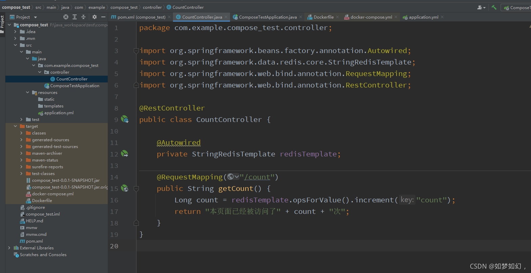Click the Build project hammer icon
Screen dimensions: 531x273
494,7
